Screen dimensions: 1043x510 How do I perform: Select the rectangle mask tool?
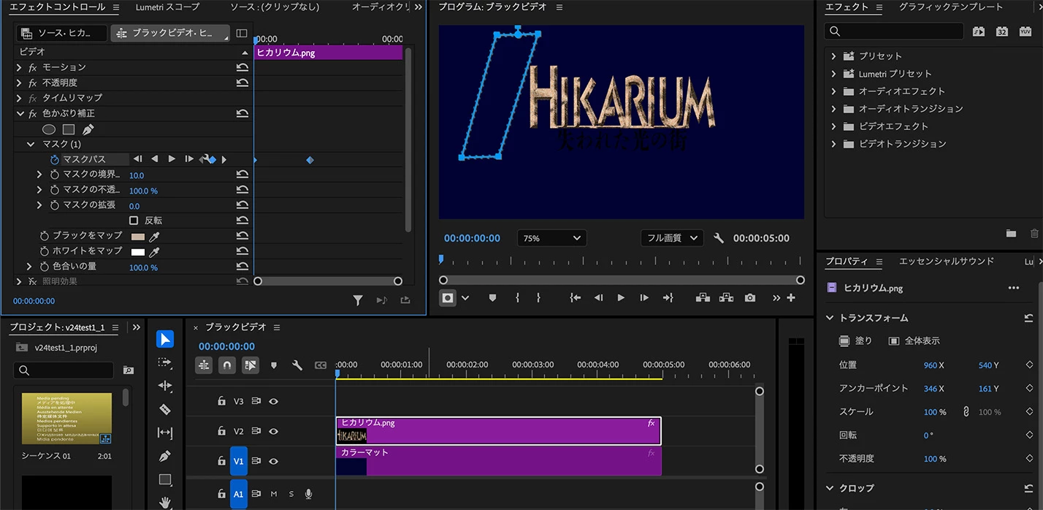pos(69,129)
